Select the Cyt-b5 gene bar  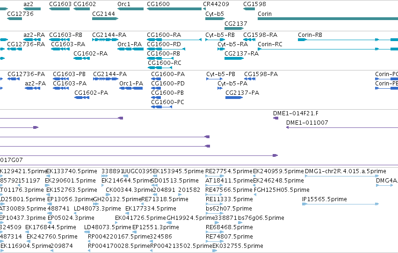(x=215, y=19)
